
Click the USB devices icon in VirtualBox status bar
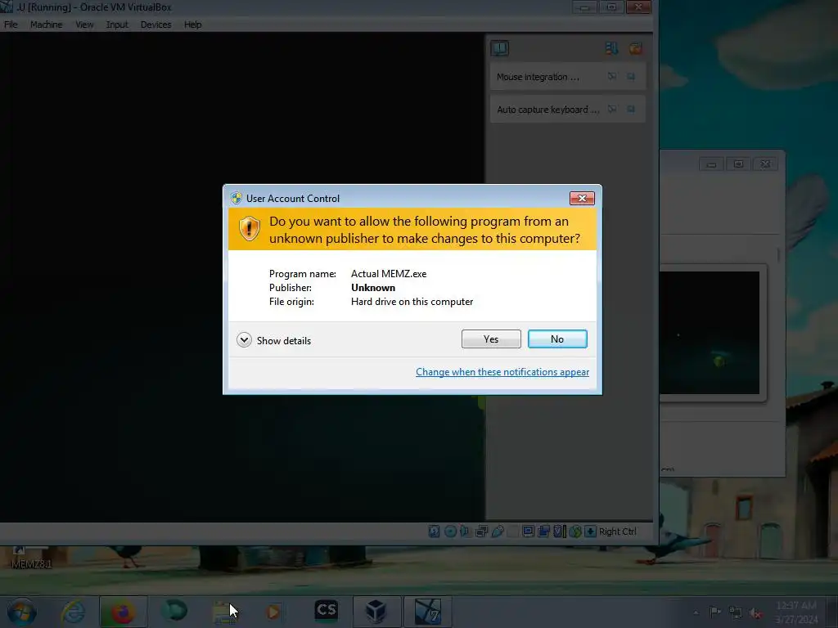(x=498, y=532)
